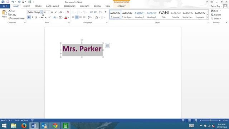Align text left
The image size is (229, 129).
pos(73,18)
